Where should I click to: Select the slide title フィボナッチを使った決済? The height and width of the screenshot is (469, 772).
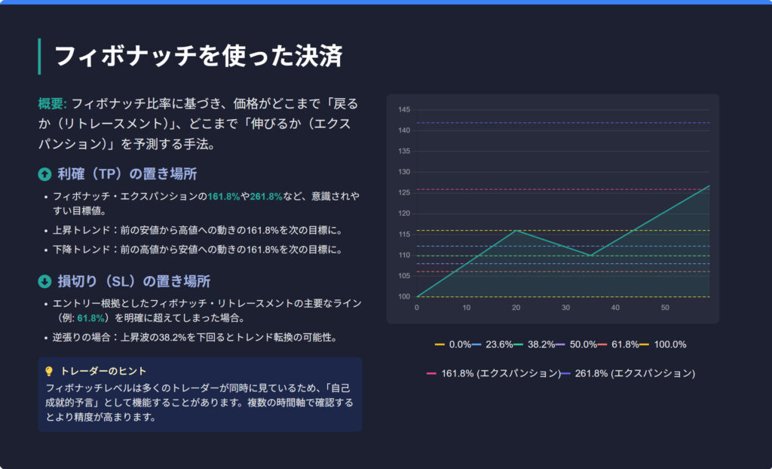point(199,57)
